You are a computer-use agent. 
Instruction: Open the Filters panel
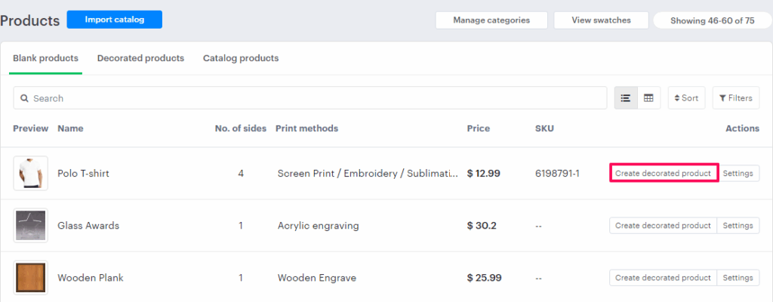tap(735, 98)
